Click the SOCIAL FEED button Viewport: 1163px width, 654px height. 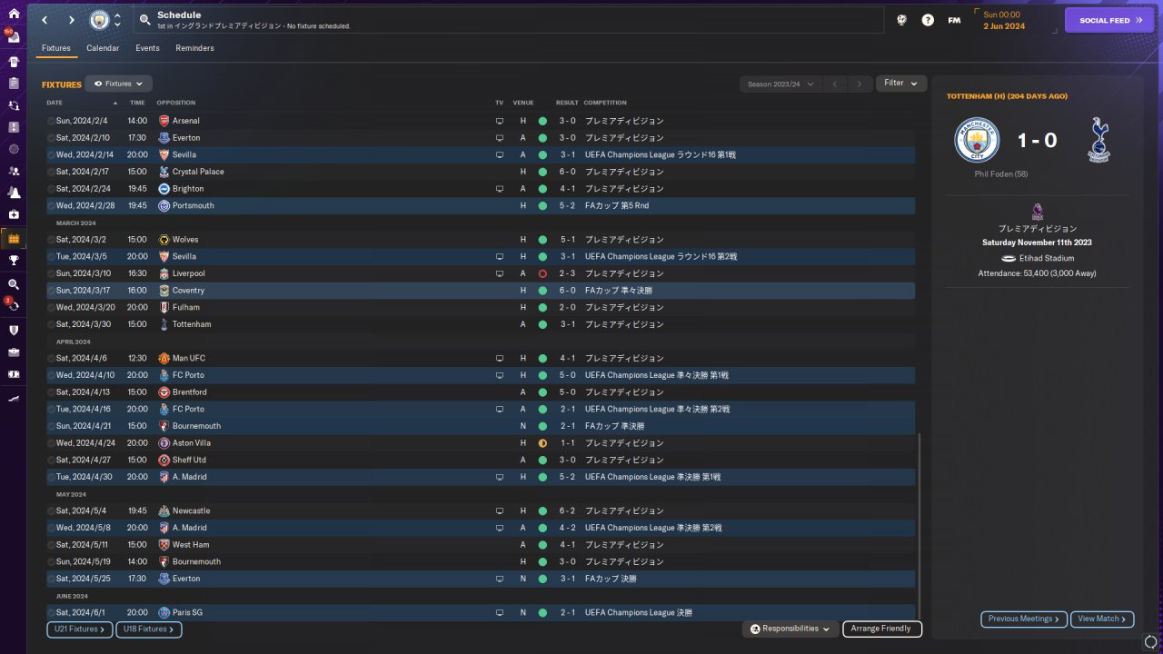click(1108, 20)
